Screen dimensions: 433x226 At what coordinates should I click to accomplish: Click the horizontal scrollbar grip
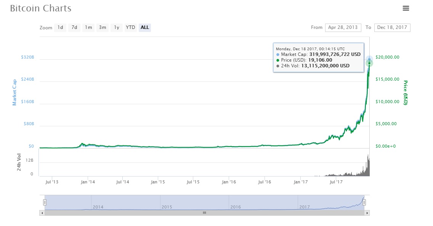(204, 213)
